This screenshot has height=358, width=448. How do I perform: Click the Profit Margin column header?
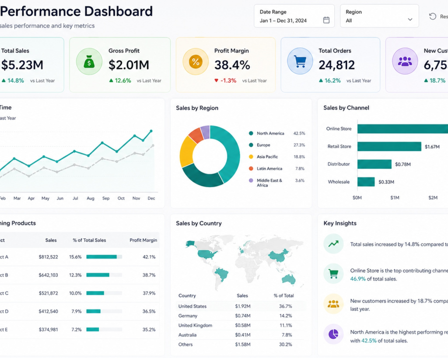pyautogui.click(x=143, y=240)
